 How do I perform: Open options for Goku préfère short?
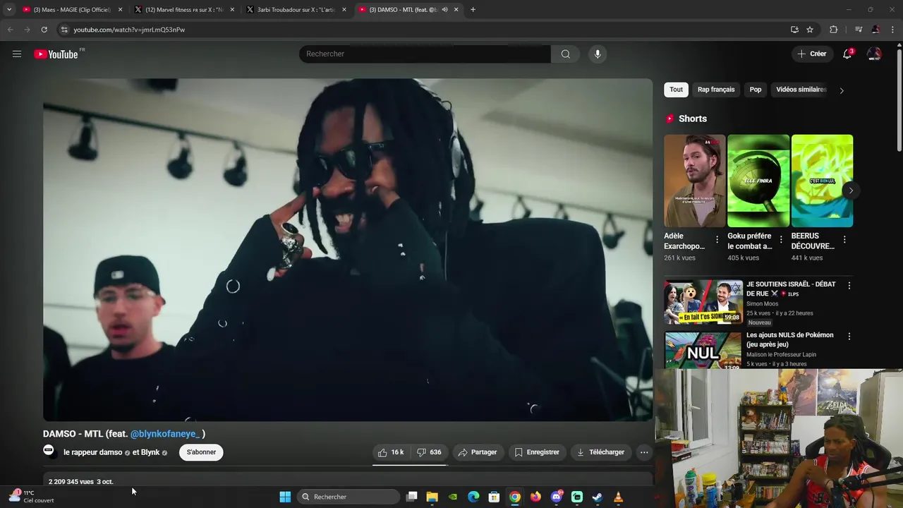tap(781, 240)
